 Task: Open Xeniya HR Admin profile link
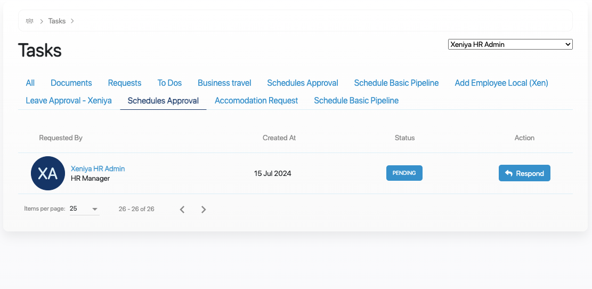pos(98,168)
